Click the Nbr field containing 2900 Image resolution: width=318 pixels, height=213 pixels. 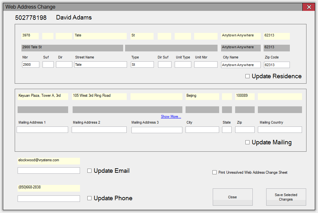(31, 65)
